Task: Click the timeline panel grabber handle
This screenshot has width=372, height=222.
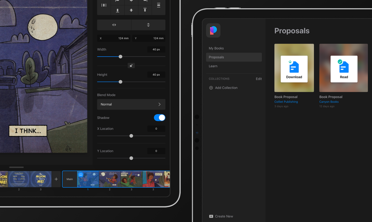Action: [x=16, y=167]
